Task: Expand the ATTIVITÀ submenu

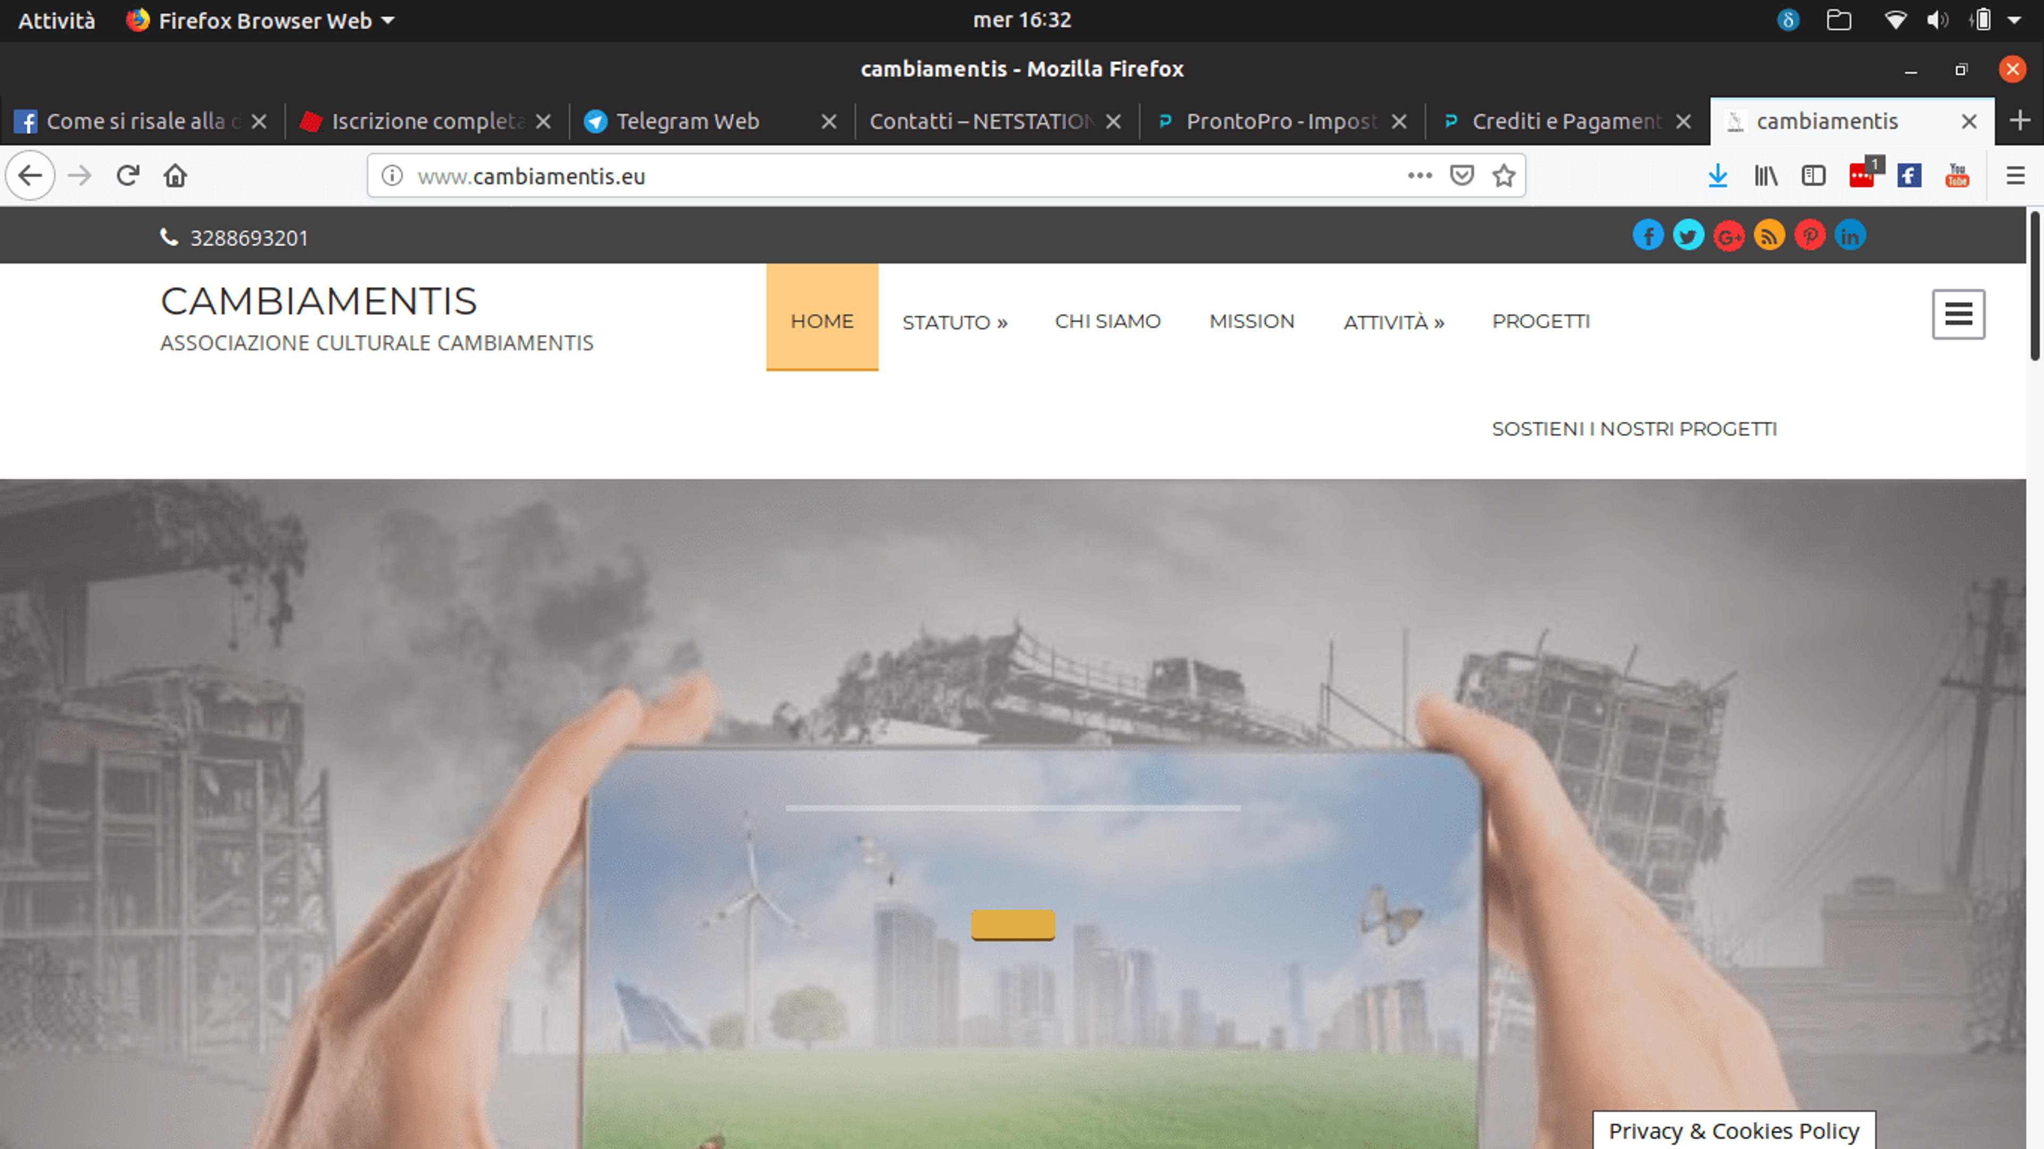Action: (1394, 321)
